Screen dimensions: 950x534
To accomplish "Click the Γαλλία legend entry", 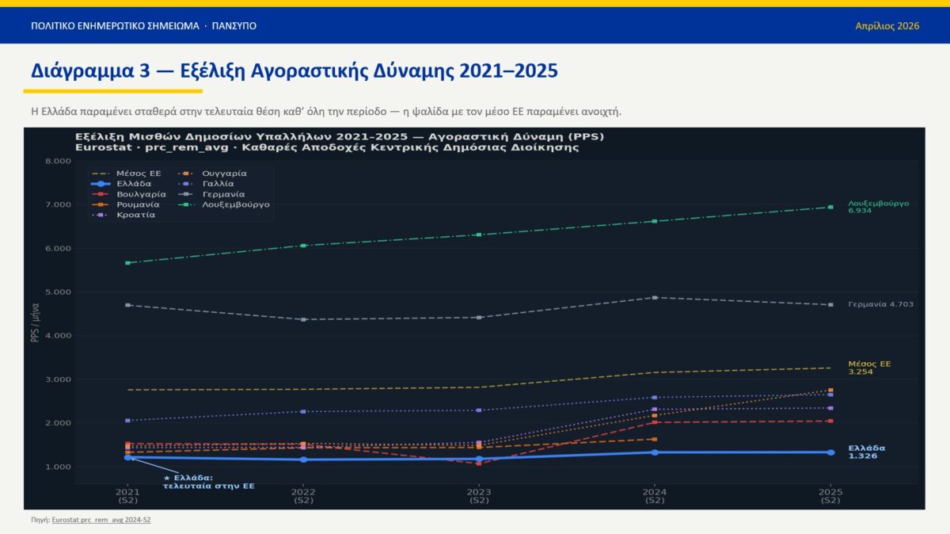I will click(218, 184).
